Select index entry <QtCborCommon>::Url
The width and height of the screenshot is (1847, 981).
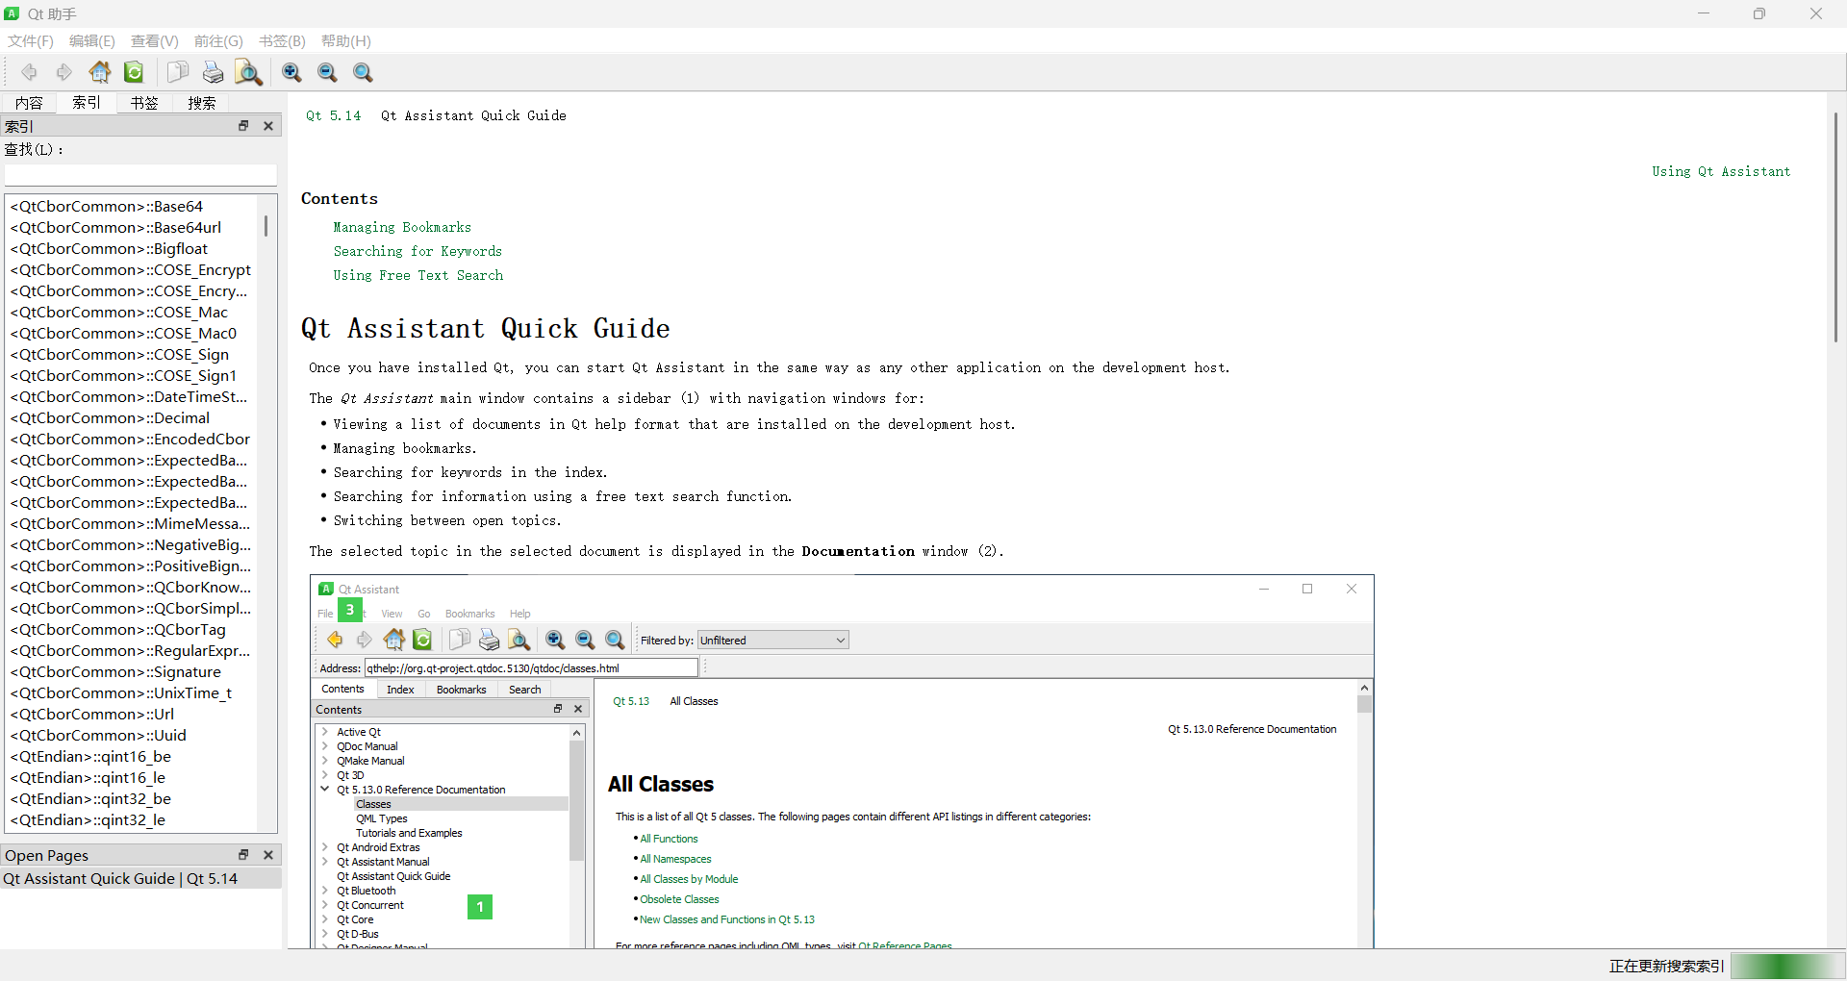tap(132, 714)
